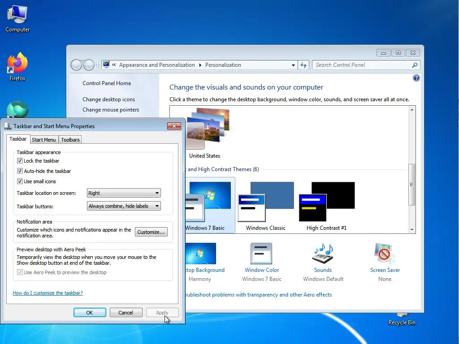The width and height of the screenshot is (459, 344).
Task: Click the Control Panel icon in address bar
Action: point(106,64)
